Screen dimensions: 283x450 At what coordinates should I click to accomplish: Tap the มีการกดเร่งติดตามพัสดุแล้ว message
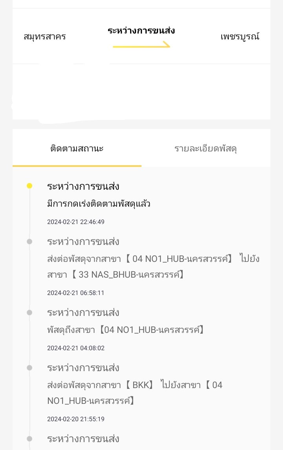click(x=99, y=204)
